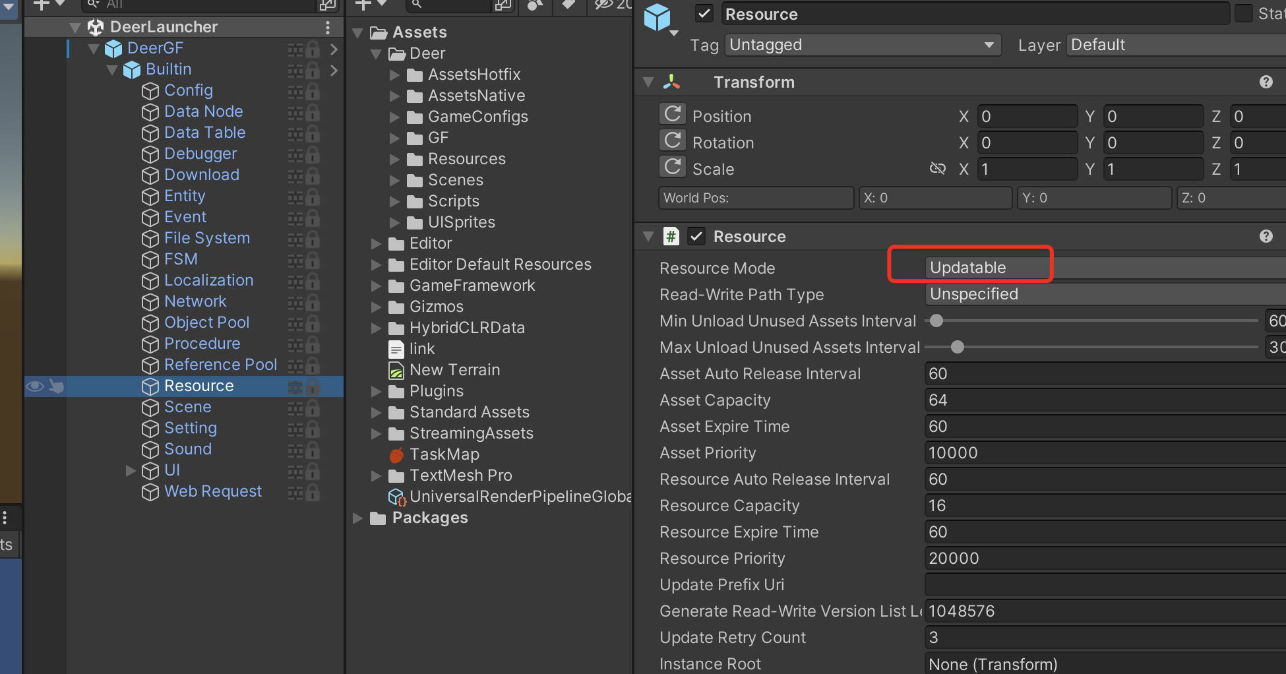The image size is (1286, 674).
Task: Click the Transform component icon
Action: pos(671,82)
